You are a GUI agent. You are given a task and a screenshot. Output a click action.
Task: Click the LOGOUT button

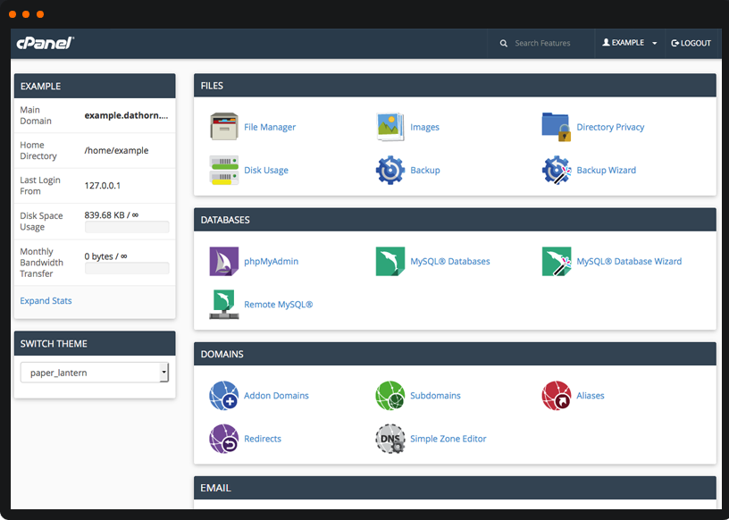(x=691, y=43)
